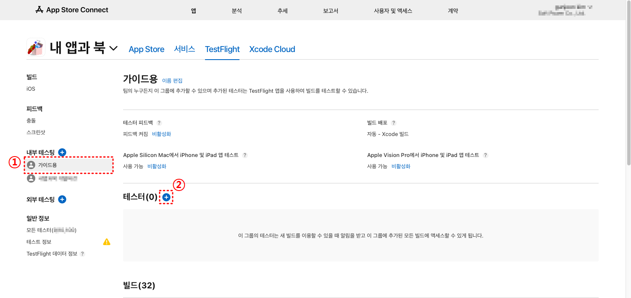Viewport: 631px width, 298px height.
Task: Open iOS builds in the sidebar
Action: (31, 89)
